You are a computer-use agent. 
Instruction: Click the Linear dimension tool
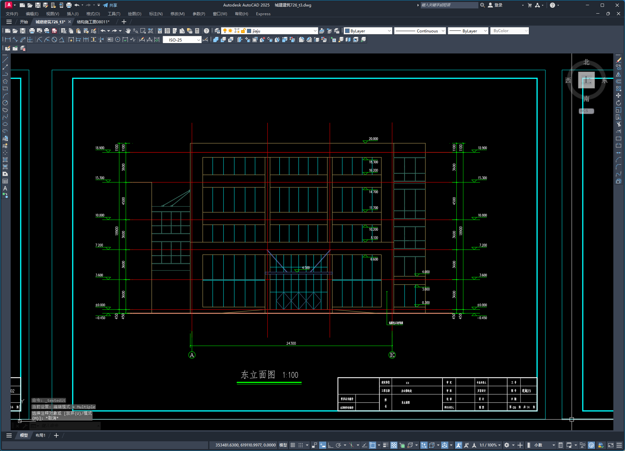[8, 40]
